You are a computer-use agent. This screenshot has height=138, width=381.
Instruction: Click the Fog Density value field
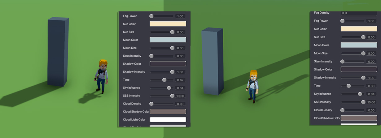click(x=359, y=13)
